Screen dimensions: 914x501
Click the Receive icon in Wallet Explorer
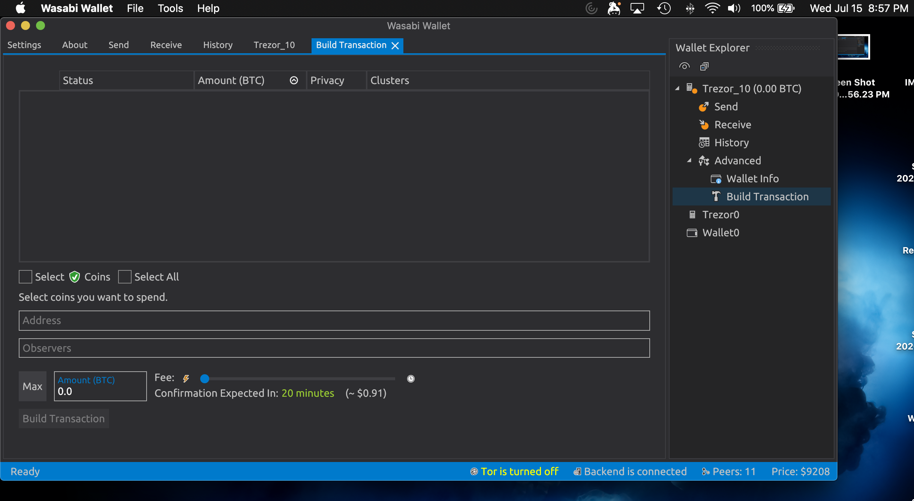tap(704, 125)
